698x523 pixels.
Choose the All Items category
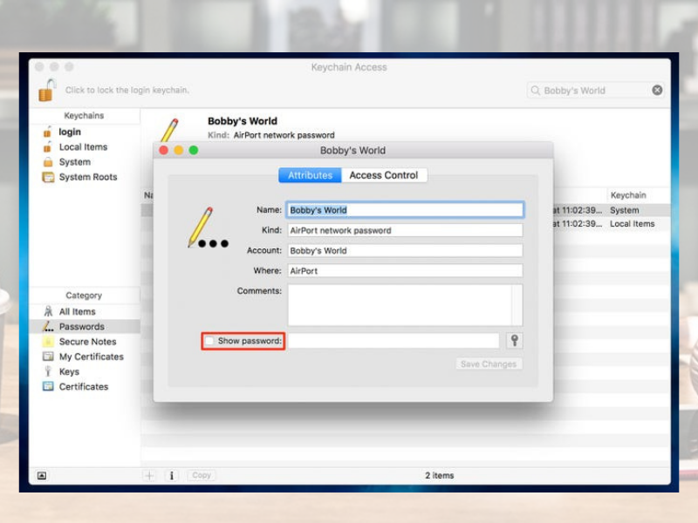click(x=77, y=312)
